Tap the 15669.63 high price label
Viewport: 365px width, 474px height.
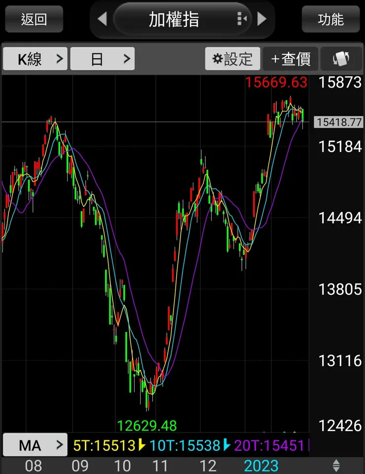tap(276, 82)
